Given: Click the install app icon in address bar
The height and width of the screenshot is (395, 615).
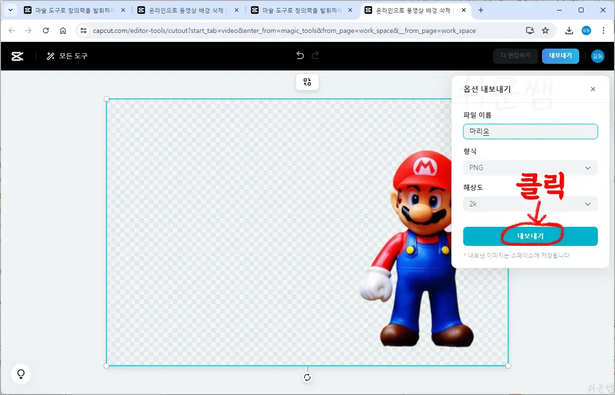Looking at the screenshot, I should (530, 30).
